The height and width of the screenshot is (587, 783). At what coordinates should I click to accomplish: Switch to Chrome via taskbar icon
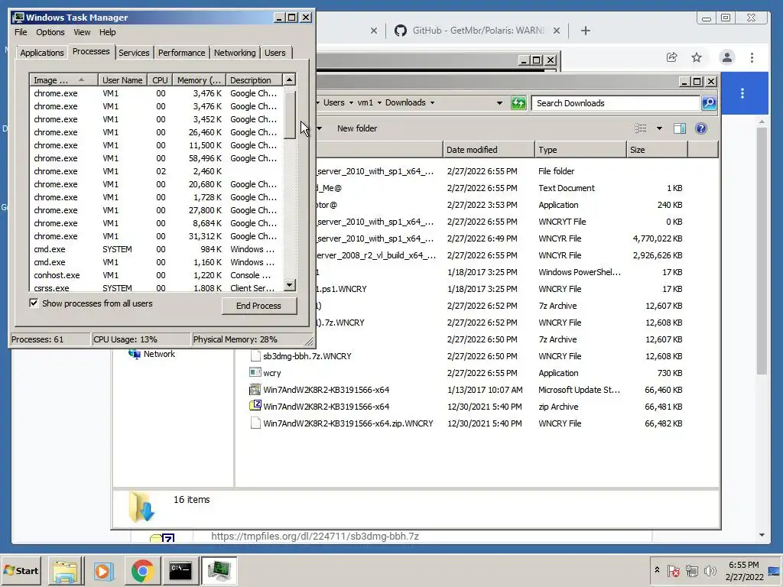(142, 571)
